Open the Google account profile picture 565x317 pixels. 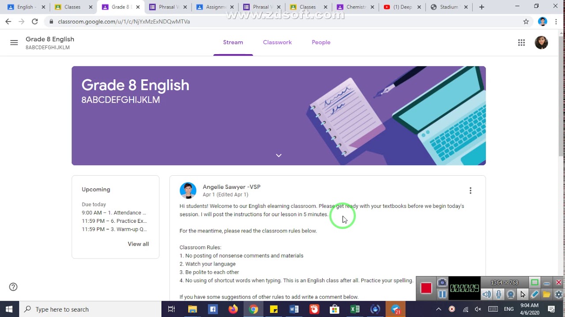tap(541, 43)
